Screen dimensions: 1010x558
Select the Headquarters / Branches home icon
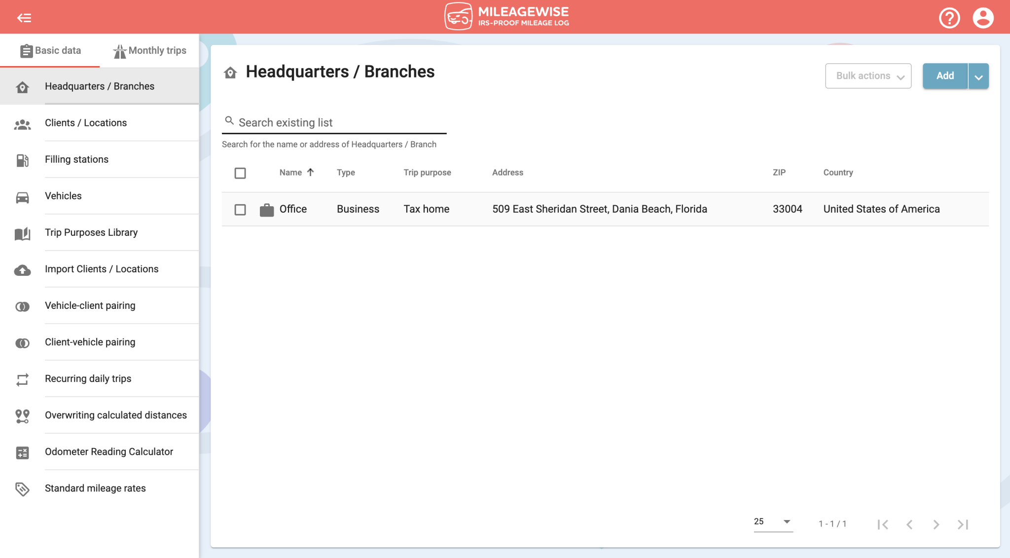pyautogui.click(x=22, y=86)
